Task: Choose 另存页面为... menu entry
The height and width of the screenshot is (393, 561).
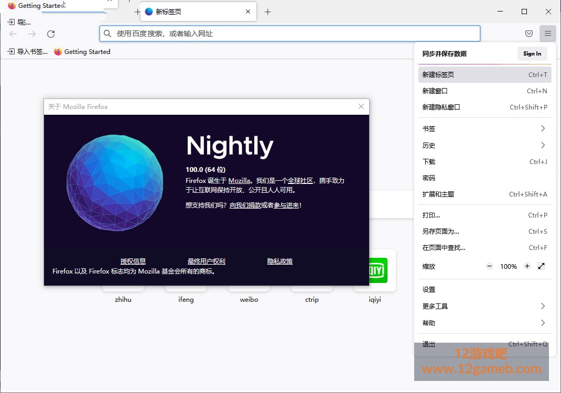Action: (484, 232)
